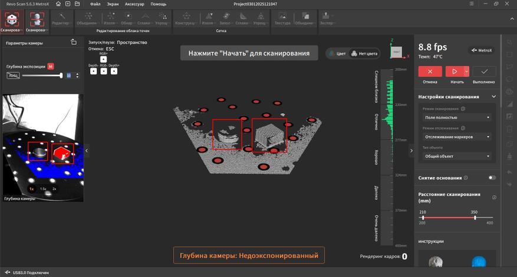Open the Отслеживание маркеров tracking dropdown
Viewport: 517px width, 277px height.
(457, 137)
